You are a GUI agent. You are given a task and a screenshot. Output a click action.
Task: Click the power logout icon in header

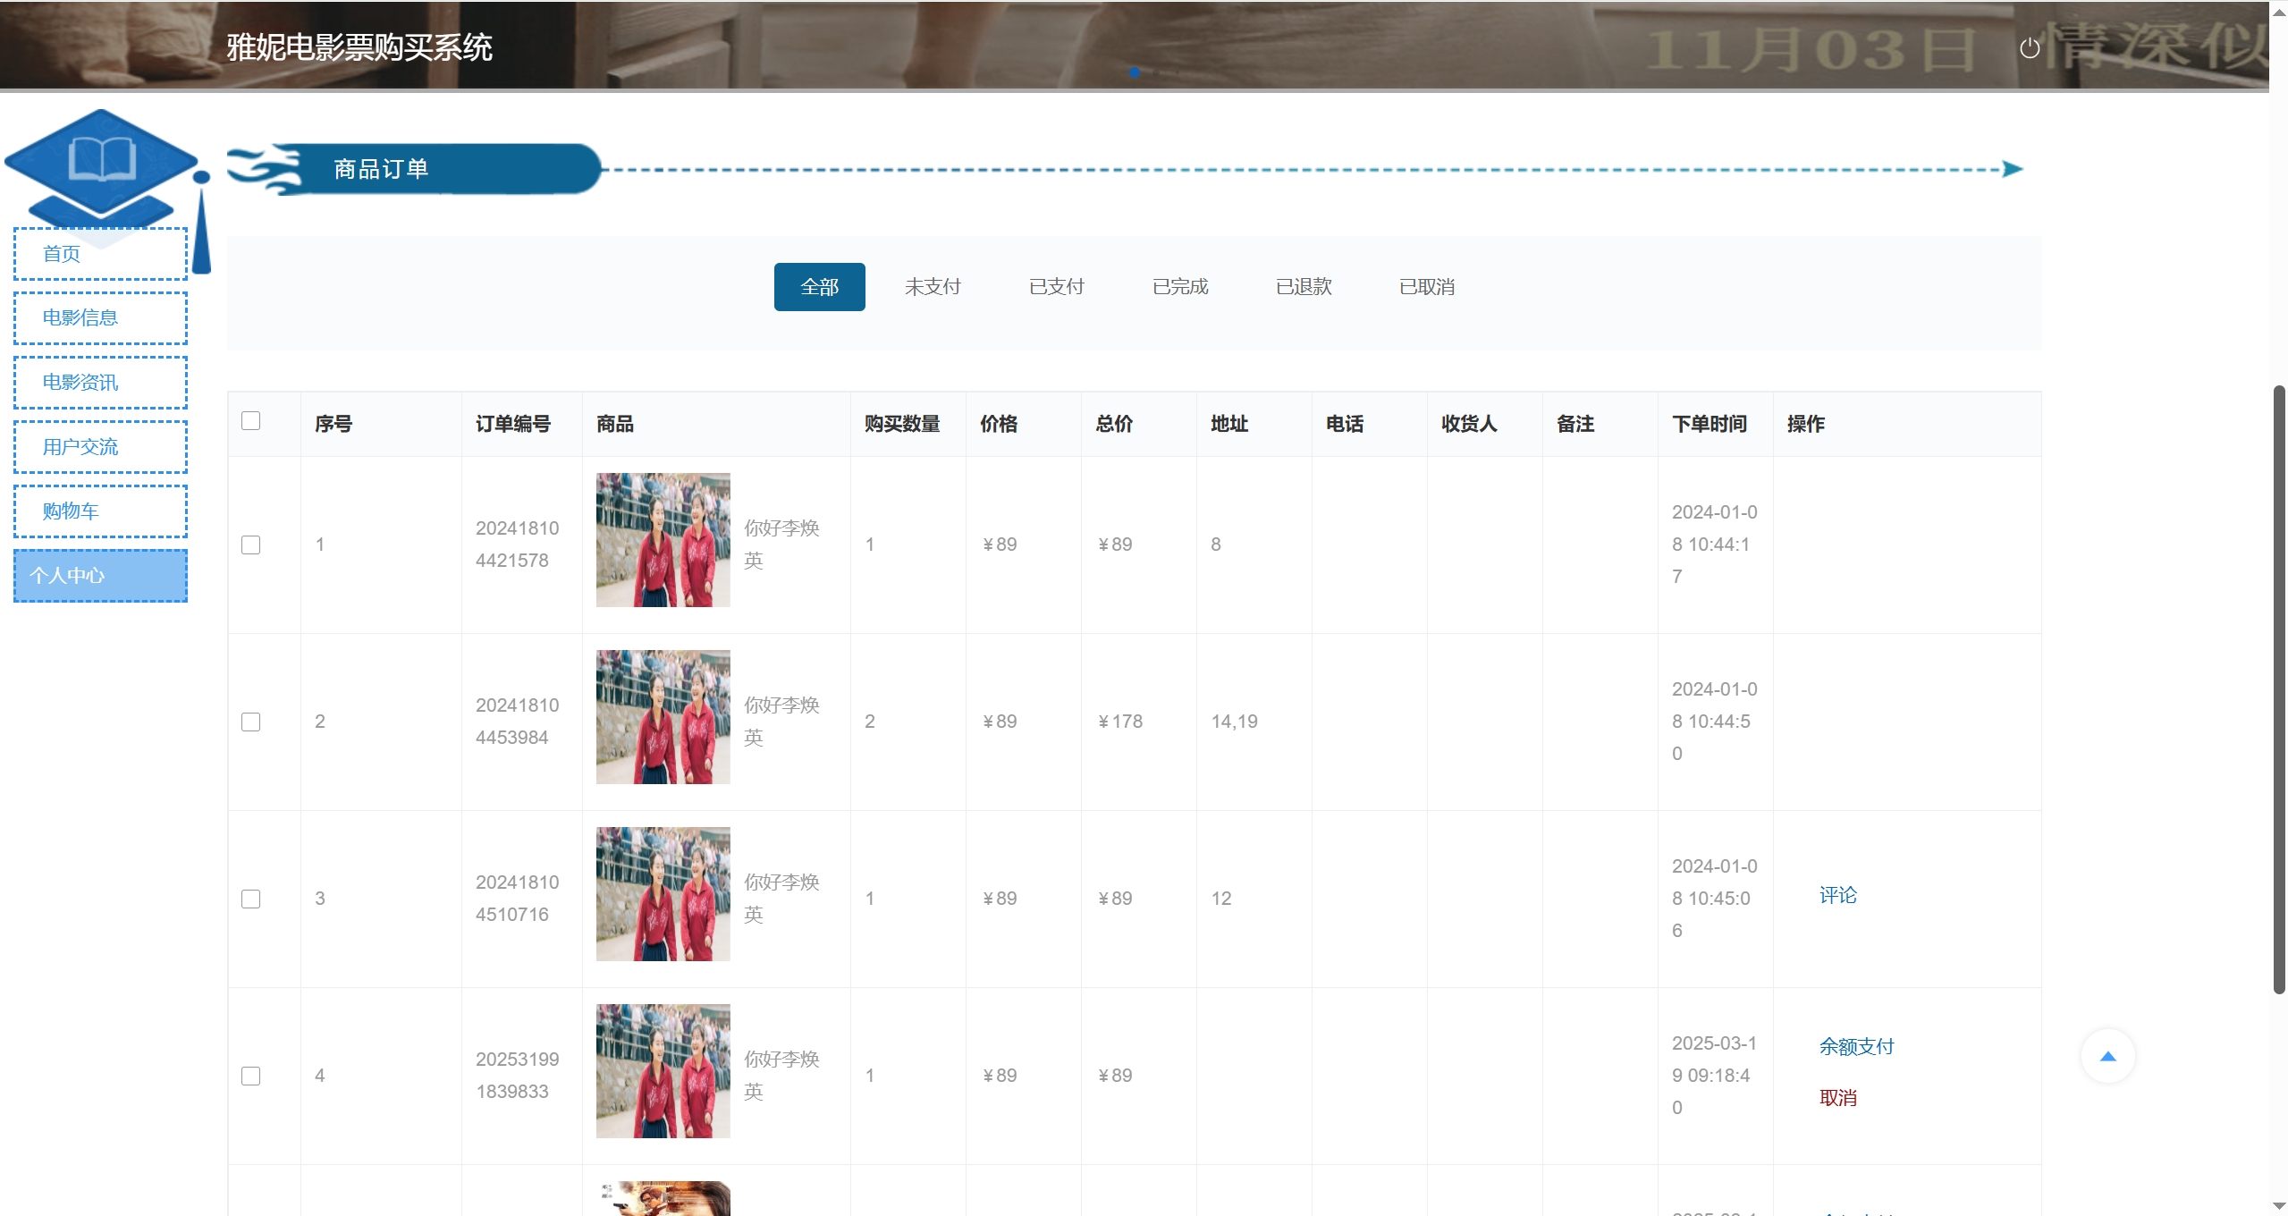click(x=2030, y=47)
